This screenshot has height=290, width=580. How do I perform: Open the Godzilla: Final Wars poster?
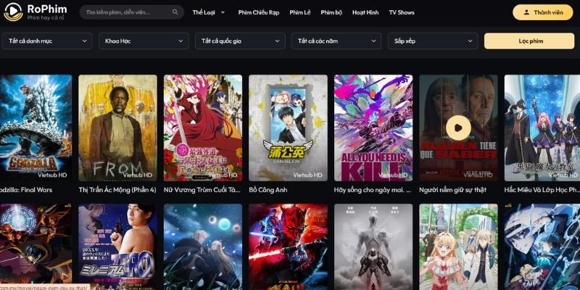tap(36, 128)
